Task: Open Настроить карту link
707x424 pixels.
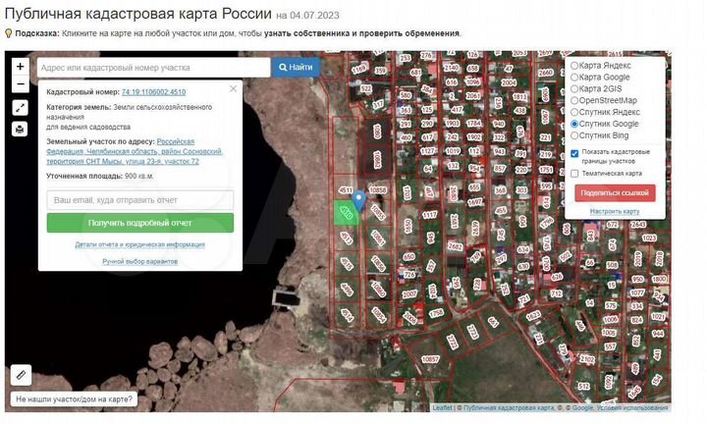Action: [x=615, y=211]
